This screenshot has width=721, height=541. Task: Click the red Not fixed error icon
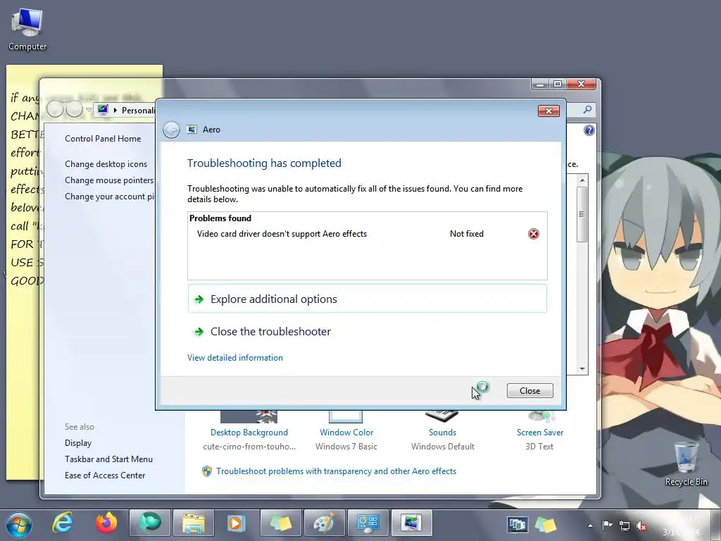point(534,234)
